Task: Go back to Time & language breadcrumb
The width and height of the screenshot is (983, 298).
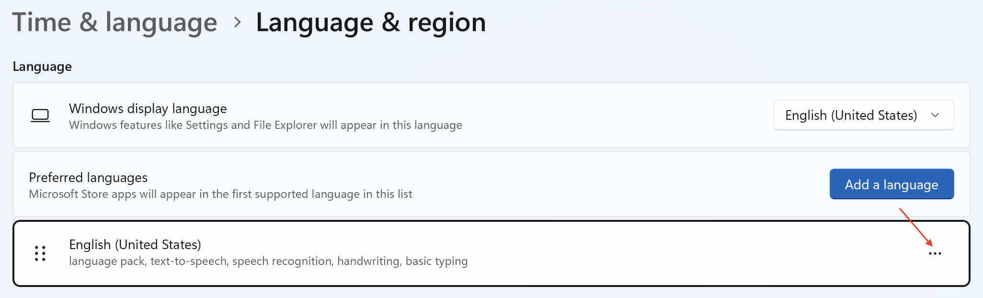Action: pyautogui.click(x=115, y=22)
